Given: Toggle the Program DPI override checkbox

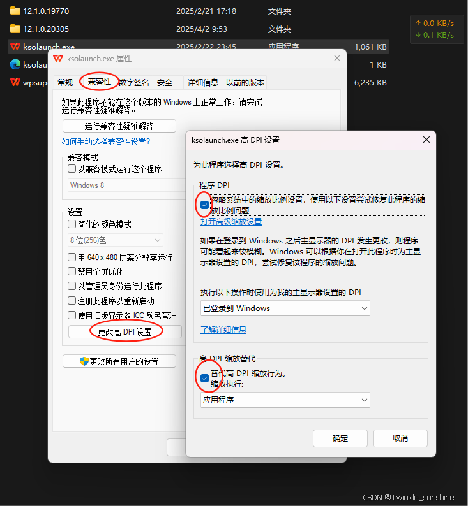Looking at the screenshot, I should 204,205.
